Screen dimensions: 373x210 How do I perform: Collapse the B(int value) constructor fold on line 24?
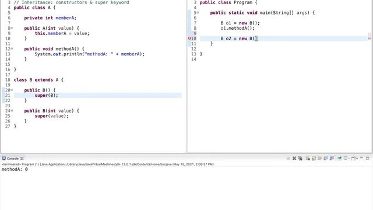point(12,111)
